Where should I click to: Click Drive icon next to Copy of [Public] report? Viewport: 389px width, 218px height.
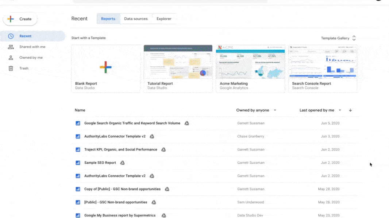click(167, 189)
